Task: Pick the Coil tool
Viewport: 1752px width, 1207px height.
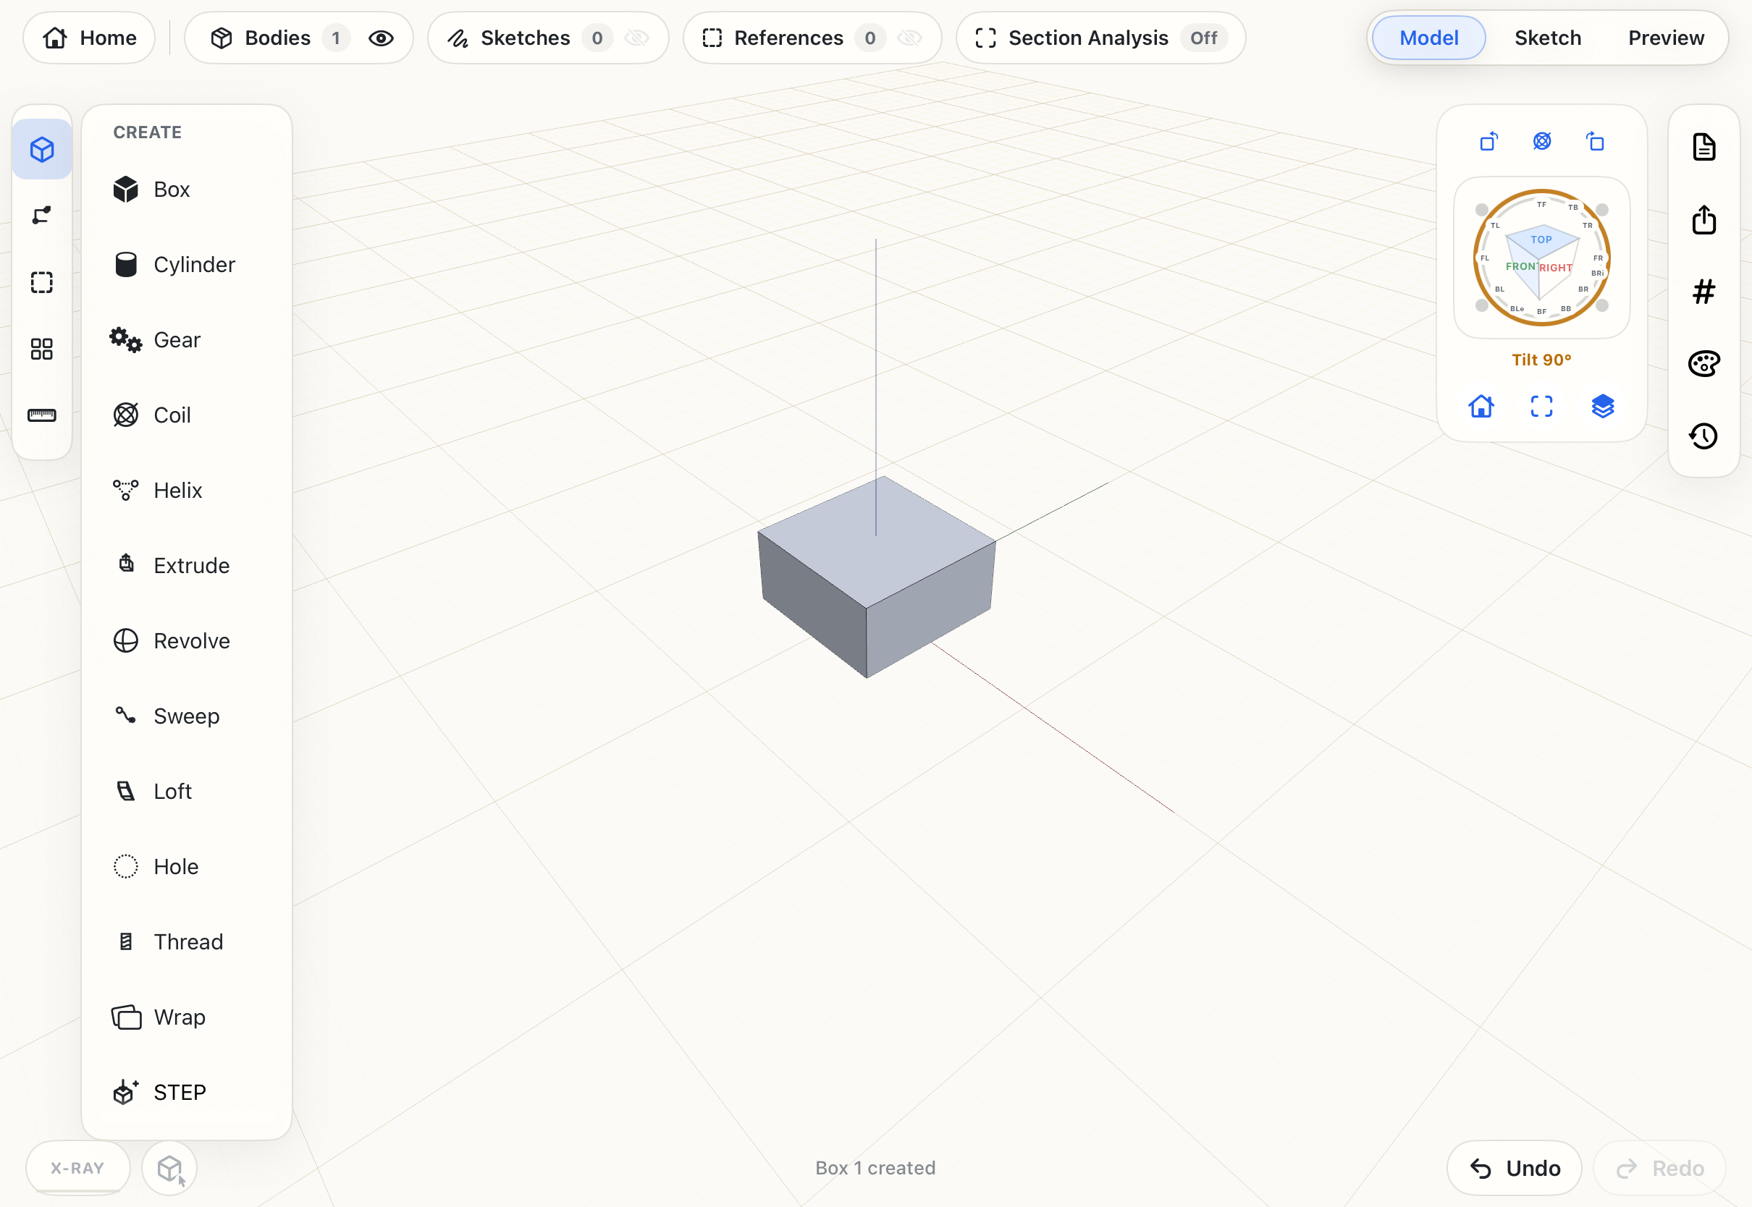Action: click(186, 415)
